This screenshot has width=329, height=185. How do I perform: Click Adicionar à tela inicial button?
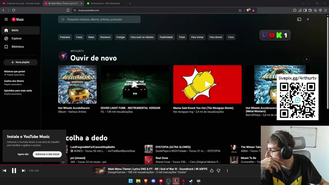[47, 154]
